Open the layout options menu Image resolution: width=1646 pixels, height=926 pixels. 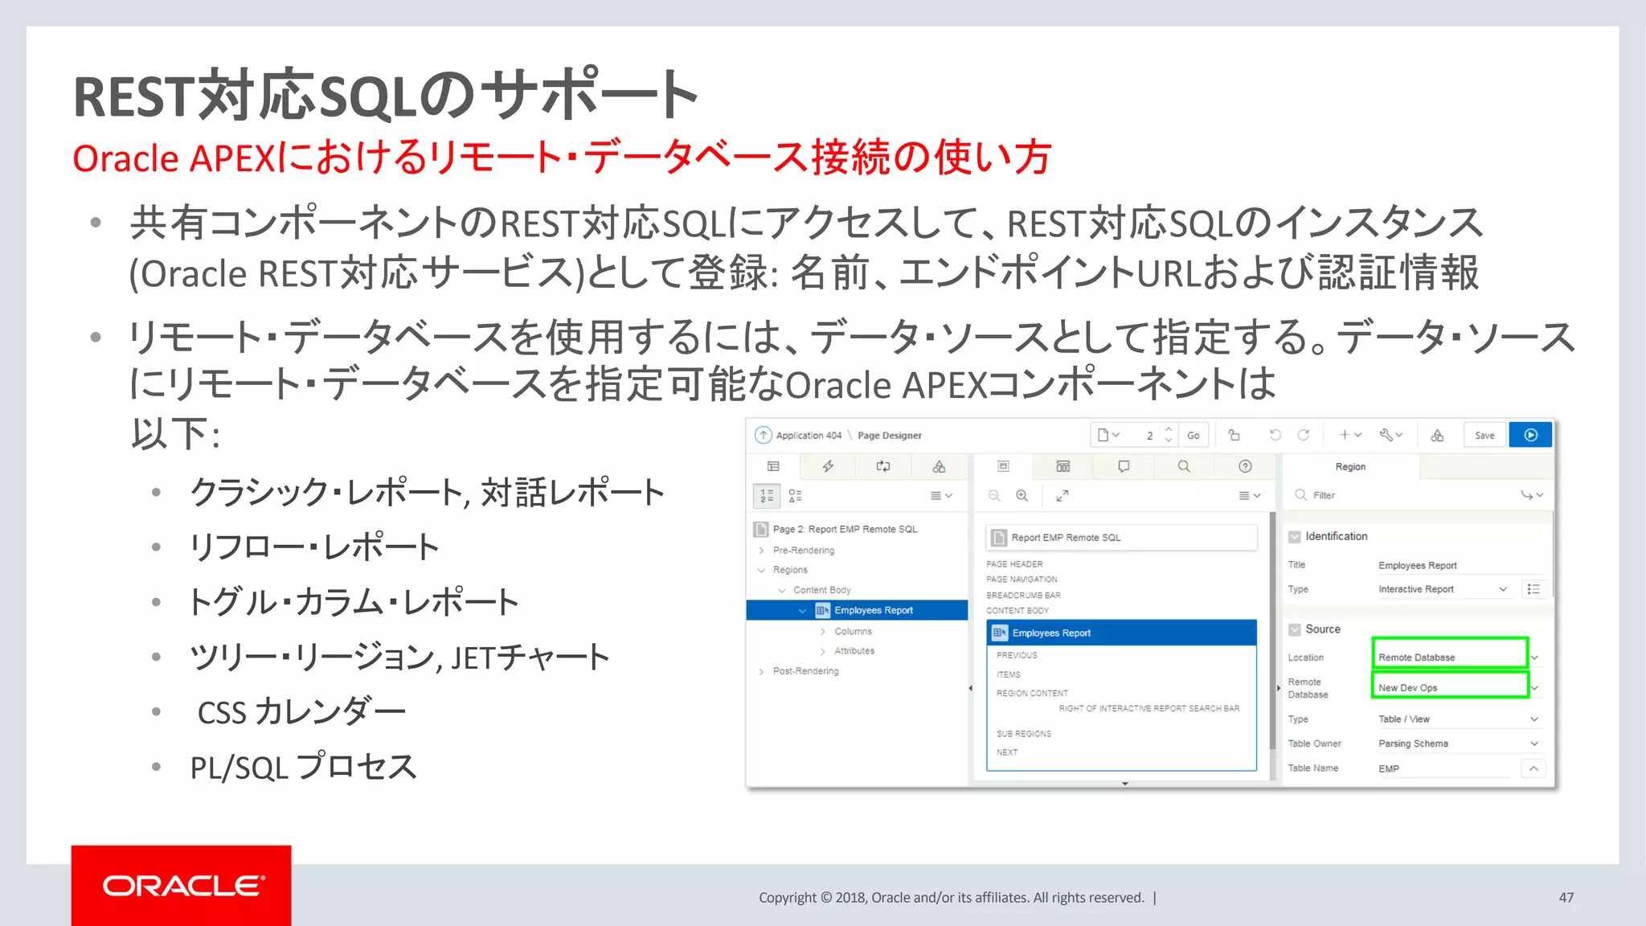pyautogui.click(x=1250, y=496)
